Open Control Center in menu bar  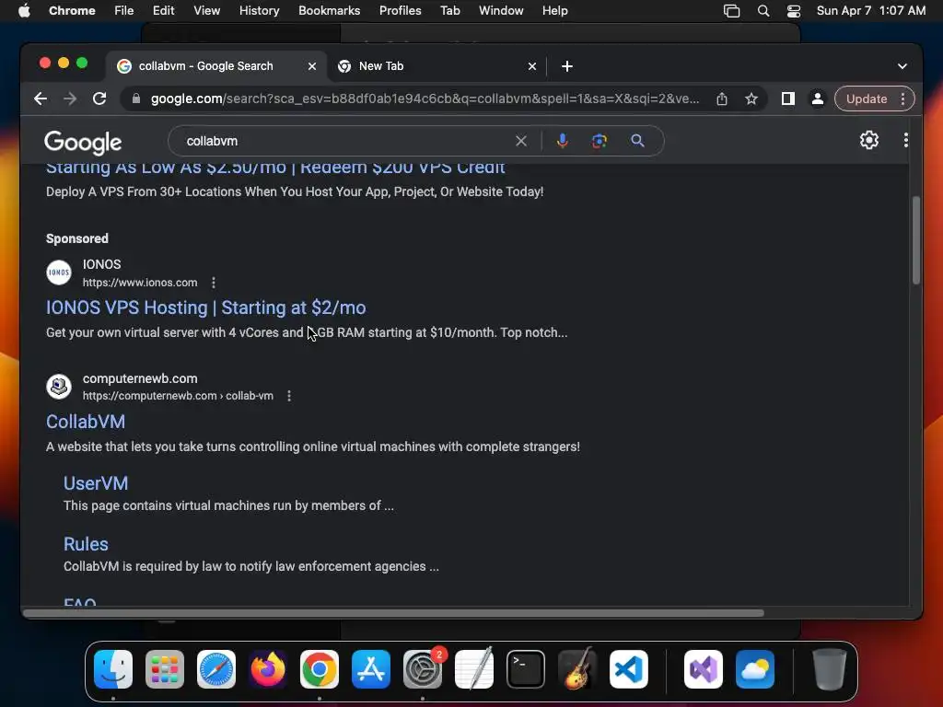(x=794, y=11)
